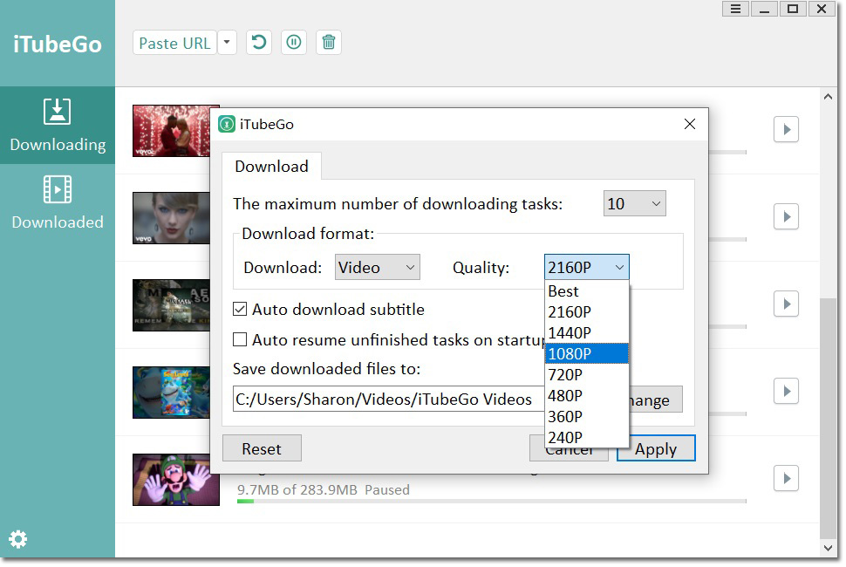Switch to the Downloaded section
The width and height of the screenshot is (846, 567).
[58, 203]
